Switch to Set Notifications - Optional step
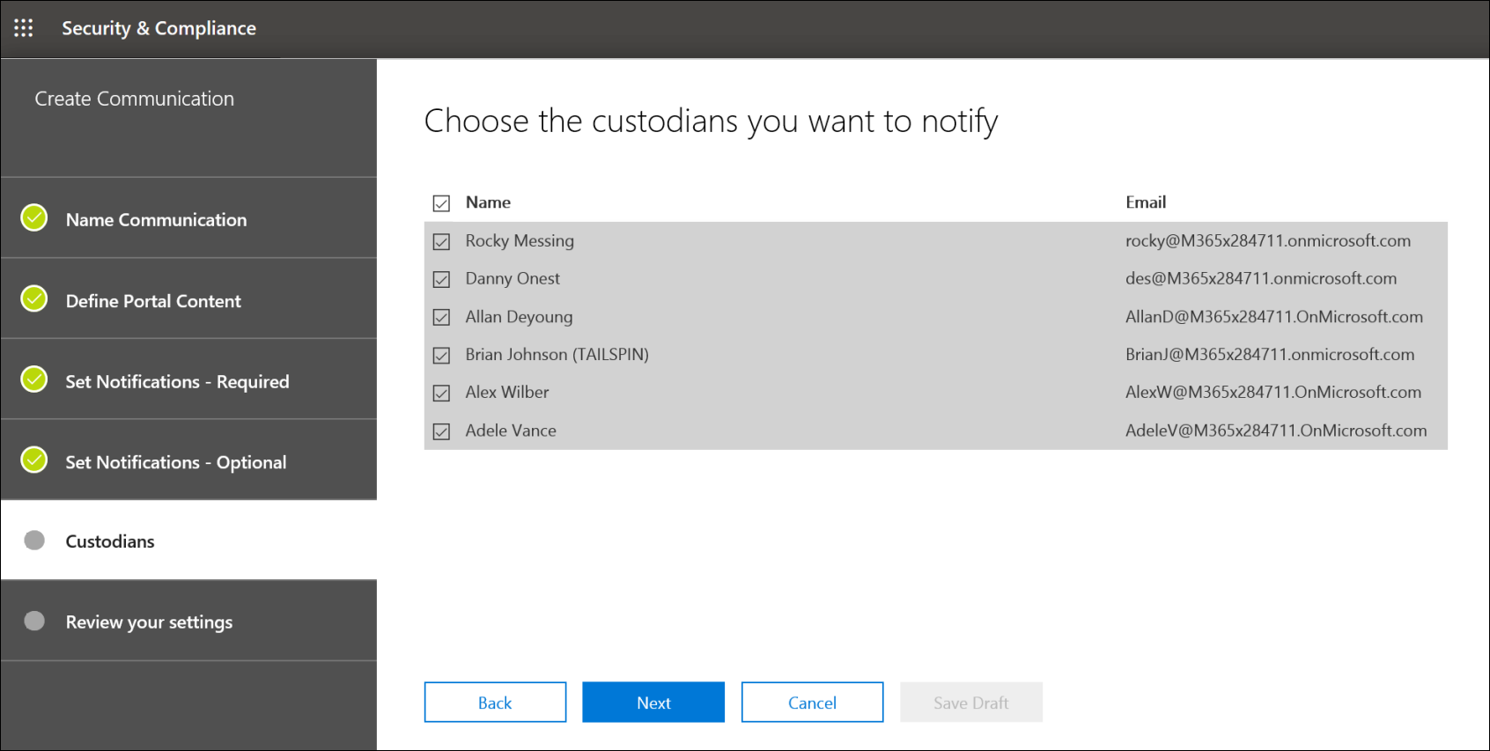The width and height of the screenshot is (1490, 751). pyautogui.click(x=175, y=462)
